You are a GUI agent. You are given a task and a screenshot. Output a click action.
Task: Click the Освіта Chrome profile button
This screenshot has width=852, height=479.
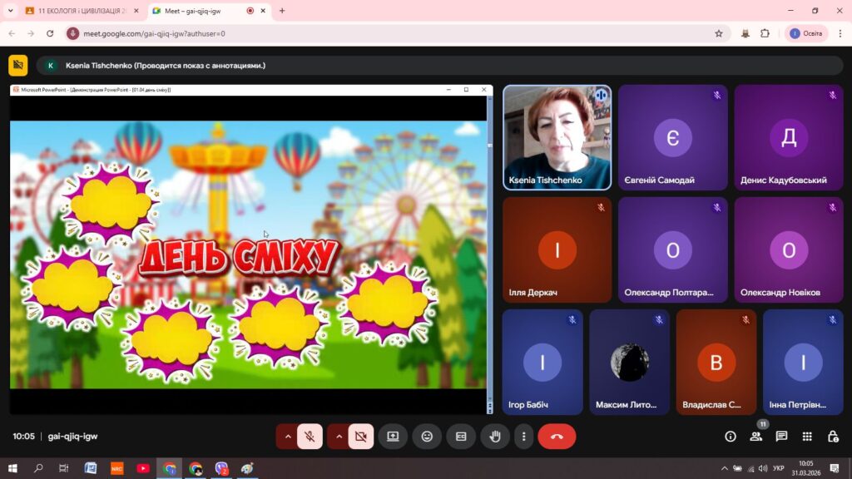tap(805, 33)
